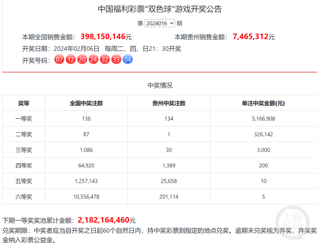Click column header 奖等
The image size is (317, 247).
point(24,103)
